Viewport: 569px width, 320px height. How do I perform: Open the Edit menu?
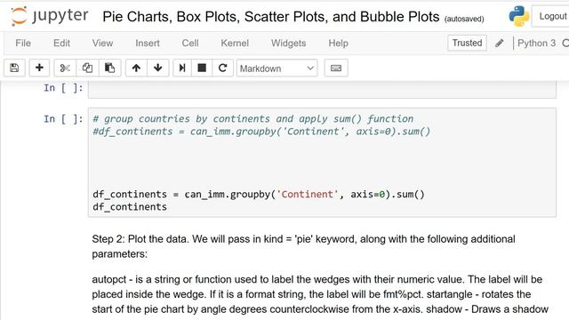point(61,44)
